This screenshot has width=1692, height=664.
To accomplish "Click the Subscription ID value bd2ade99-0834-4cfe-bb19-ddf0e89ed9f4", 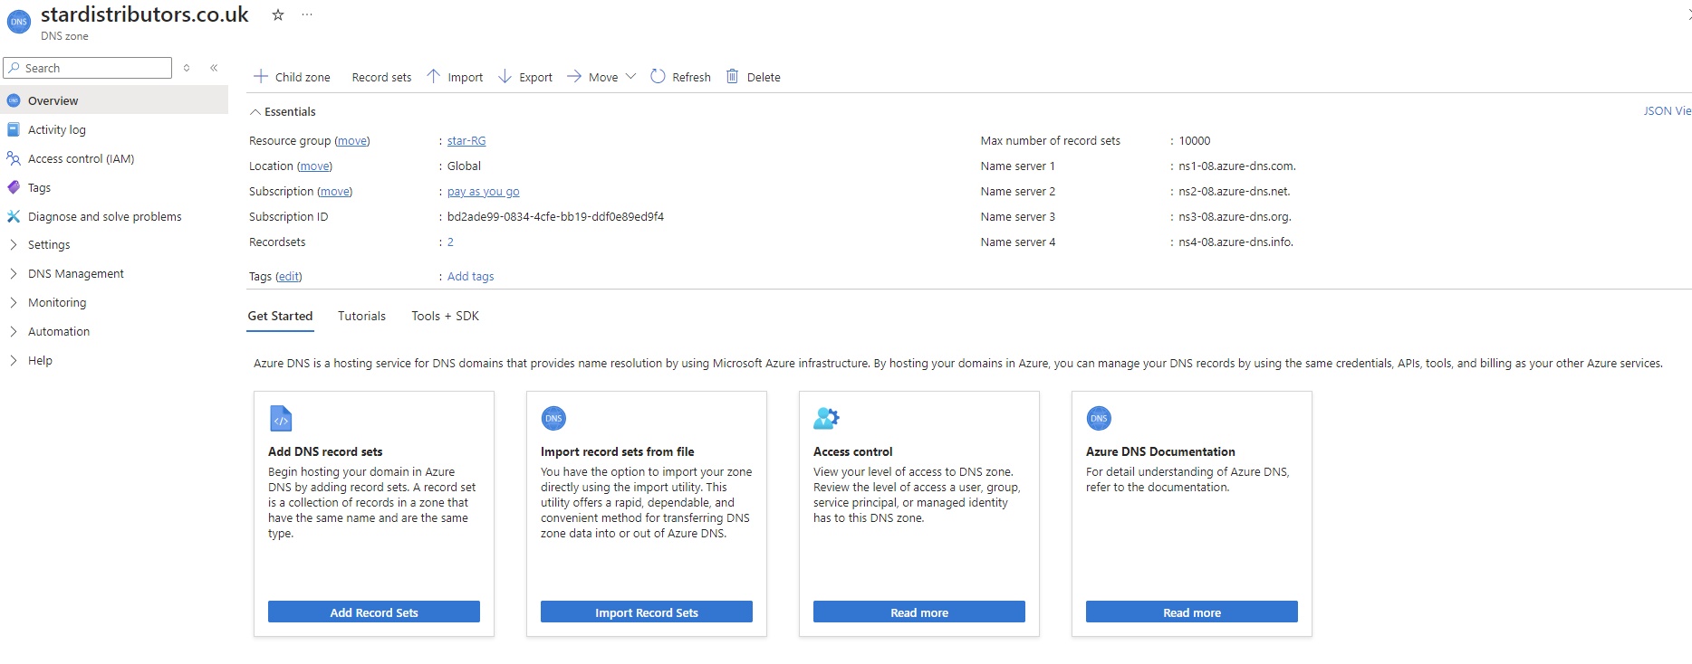I will 555,216.
